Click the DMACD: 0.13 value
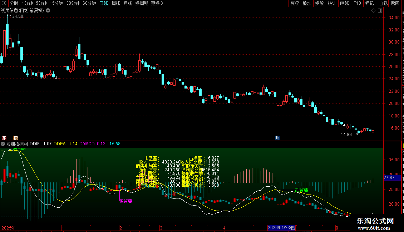Image resolution: width=404 pixels, height=232 pixels. [x=92, y=144]
